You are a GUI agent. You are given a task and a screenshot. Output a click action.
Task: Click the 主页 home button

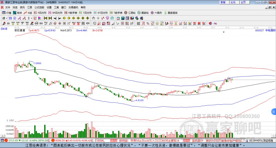(243, 2)
